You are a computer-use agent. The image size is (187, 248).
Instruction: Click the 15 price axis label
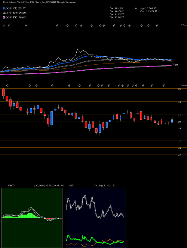pyautogui.click(x=179, y=155)
